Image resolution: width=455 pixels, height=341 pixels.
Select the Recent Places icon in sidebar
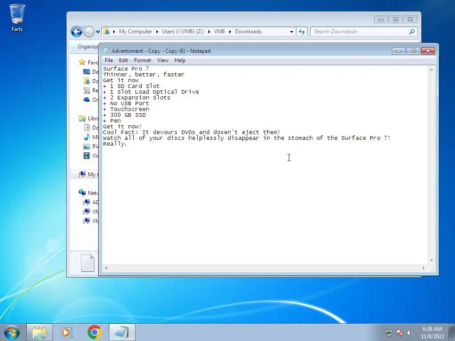coord(87,90)
